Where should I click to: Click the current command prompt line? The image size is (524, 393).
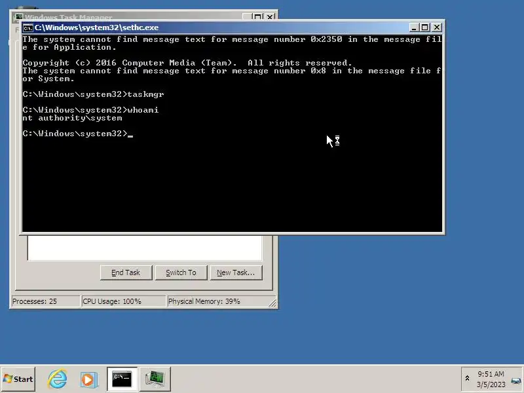coord(77,134)
